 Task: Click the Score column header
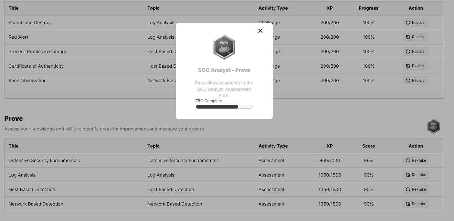point(368,146)
